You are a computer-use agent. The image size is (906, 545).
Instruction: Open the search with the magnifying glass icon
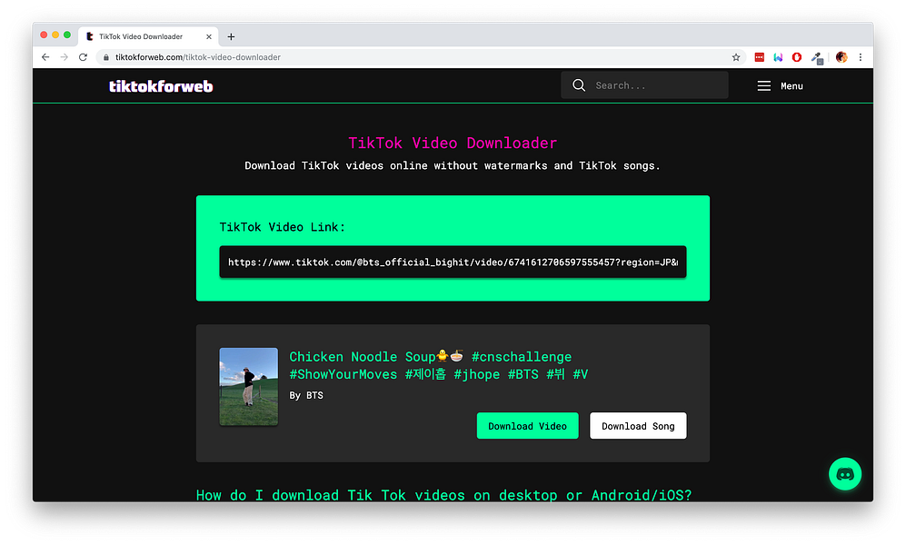tap(579, 84)
